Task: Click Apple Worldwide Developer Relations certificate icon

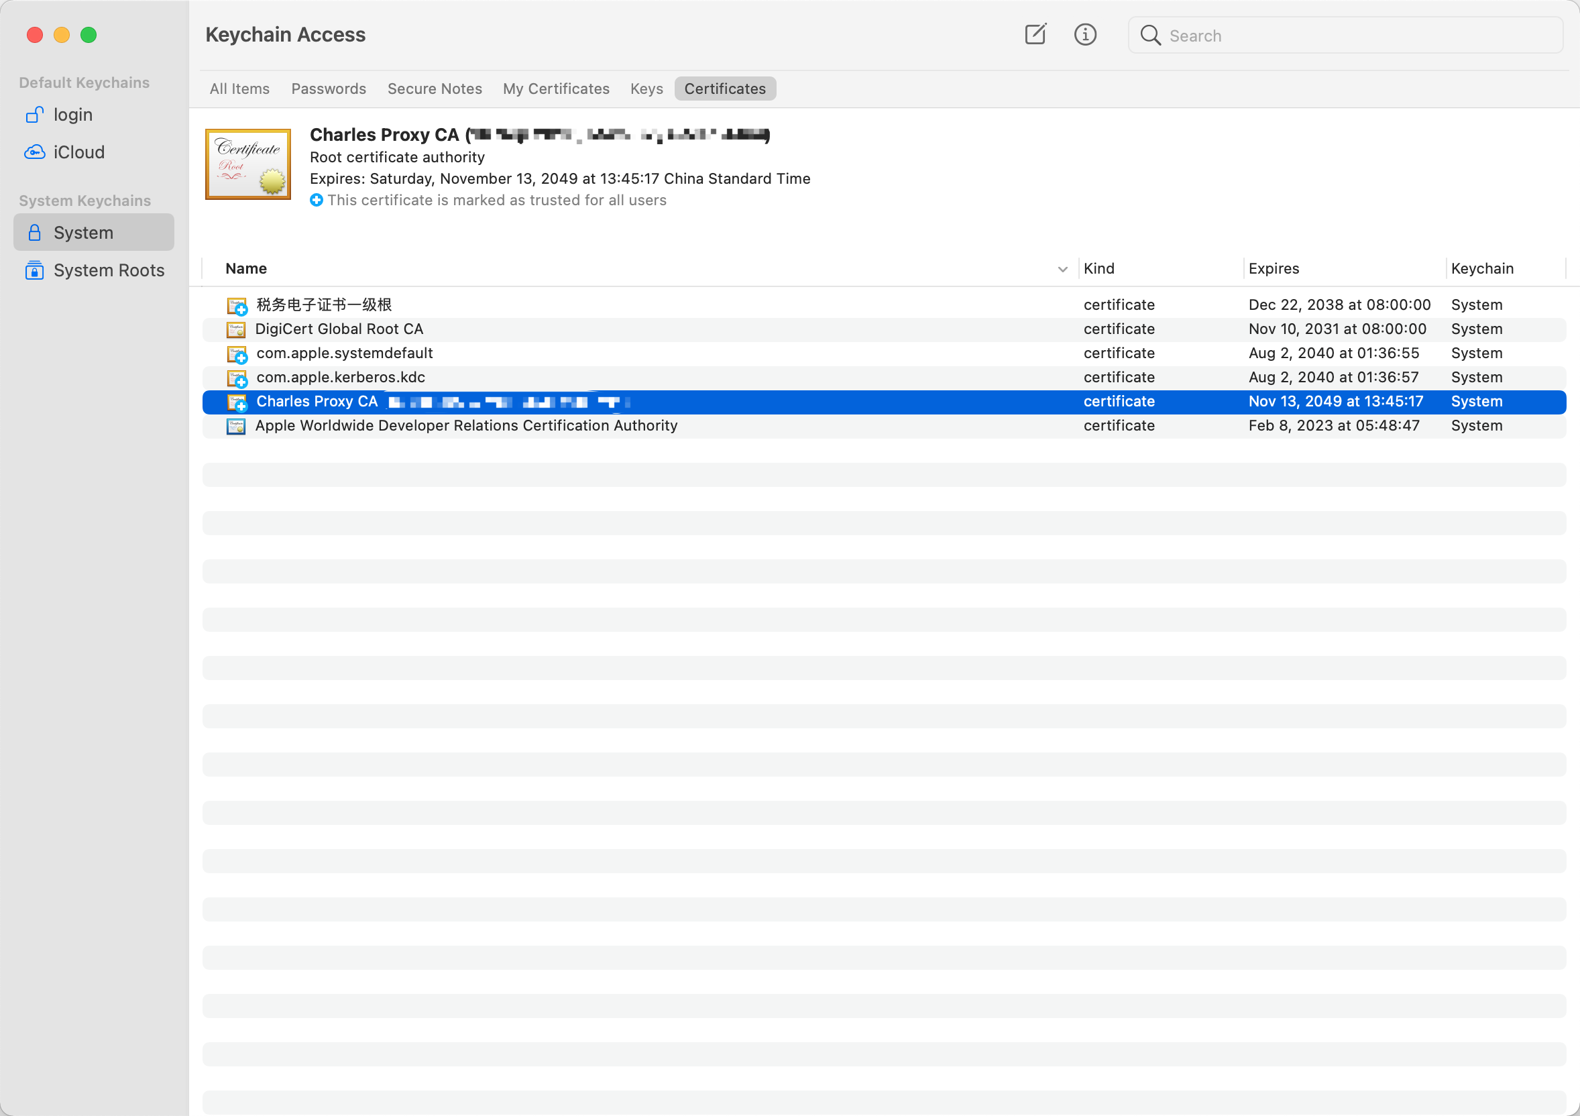Action: coord(236,426)
